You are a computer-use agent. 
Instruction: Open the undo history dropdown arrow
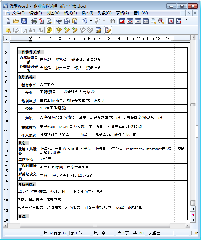91,21
